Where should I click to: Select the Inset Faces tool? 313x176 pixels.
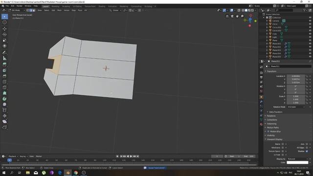pyautogui.click(x=4, y=70)
